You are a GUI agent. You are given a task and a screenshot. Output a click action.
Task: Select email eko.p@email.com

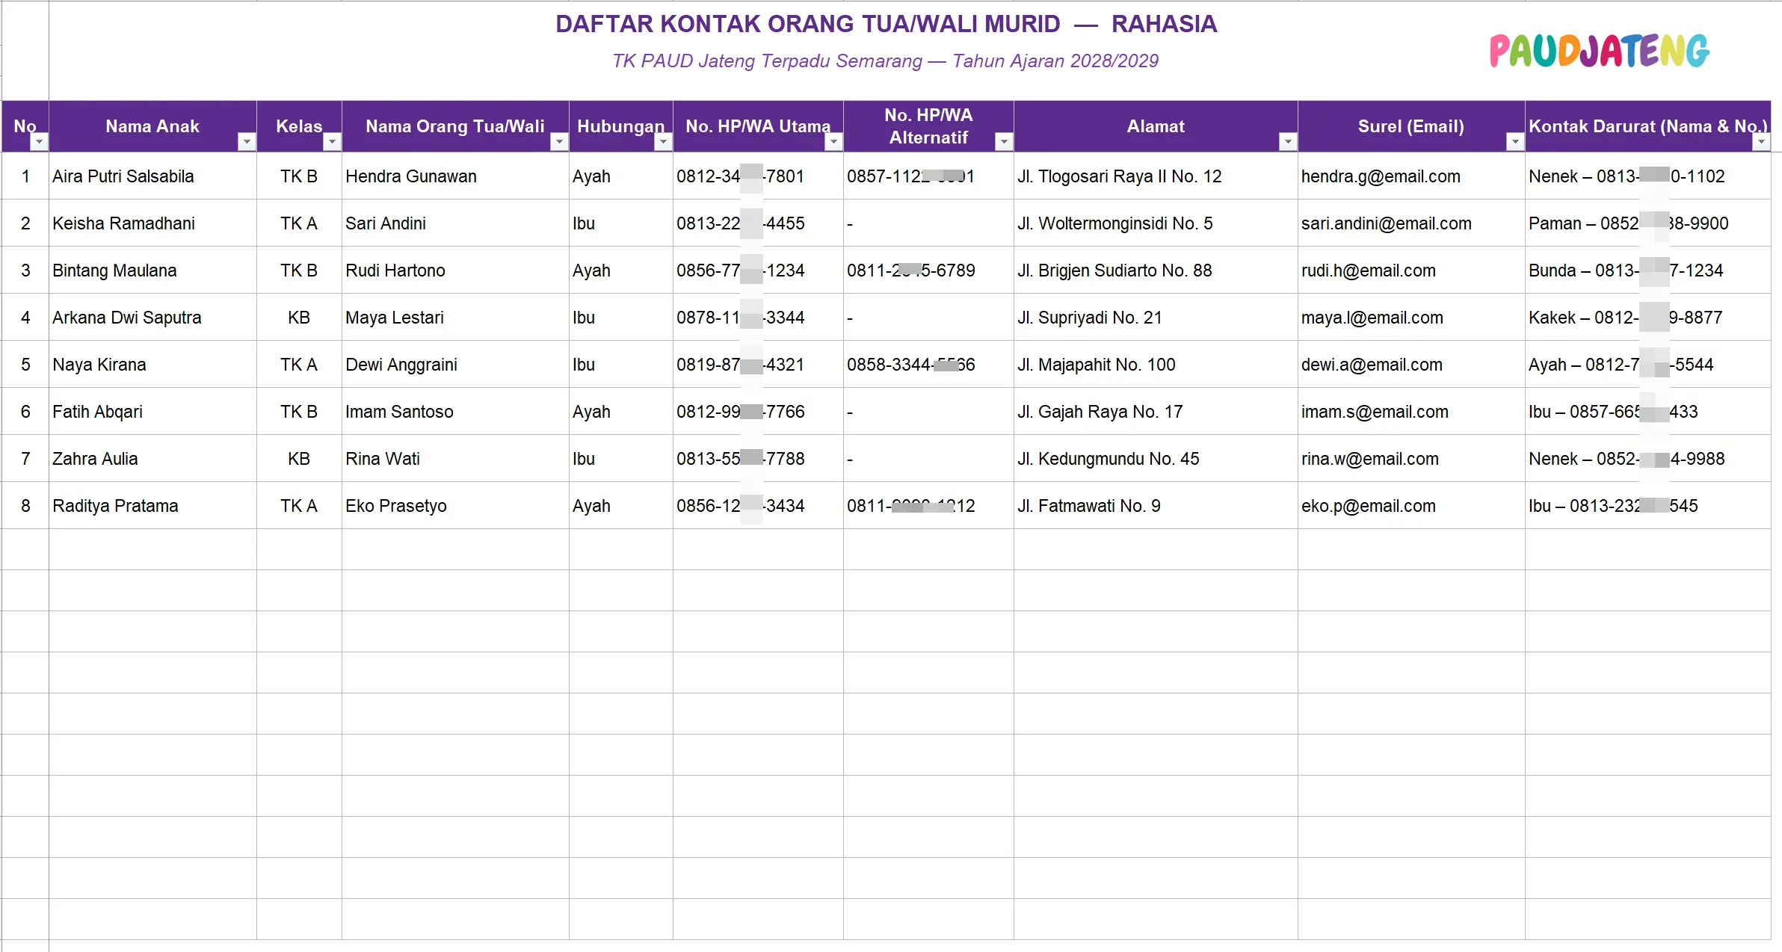pyautogui.click(x=1411, y=506)
